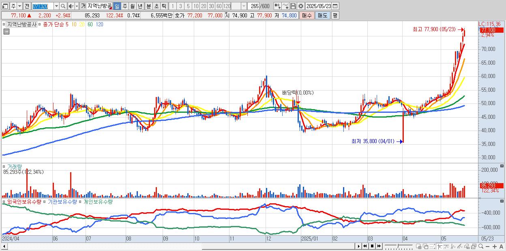Select the 틱 (tick) period button

point(164,6)
